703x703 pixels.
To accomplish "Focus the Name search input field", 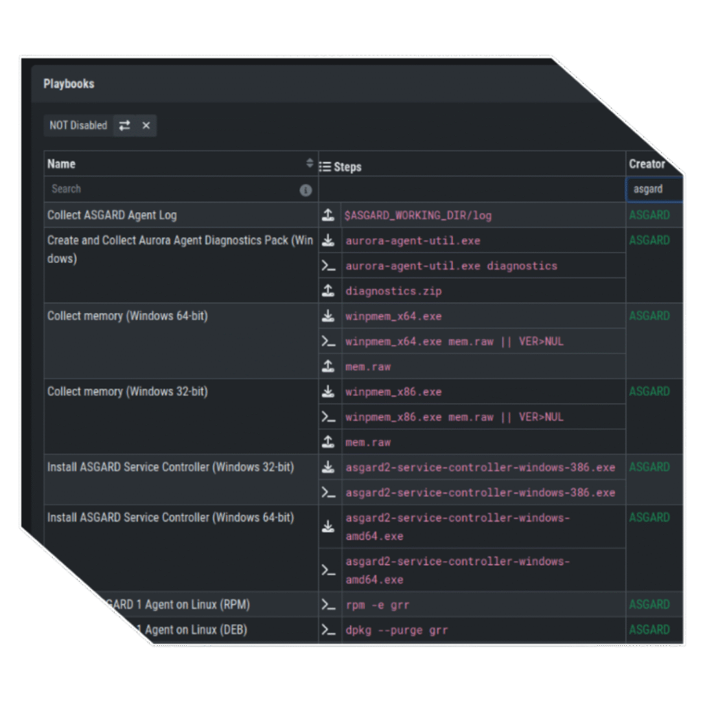I will (x=181, y=189).
